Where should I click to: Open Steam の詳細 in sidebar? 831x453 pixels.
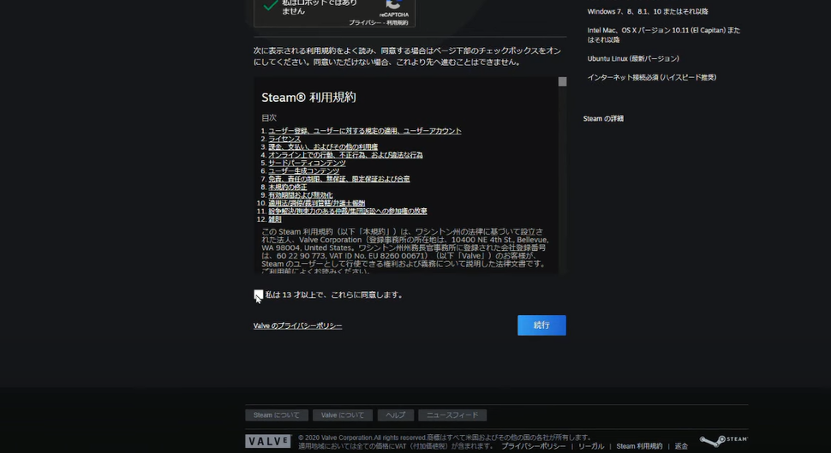[x=603, y=119]
